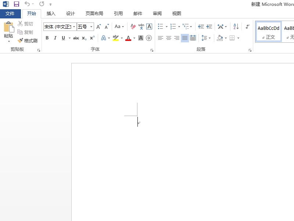Open the font name dropdown (宋体)

74,27
